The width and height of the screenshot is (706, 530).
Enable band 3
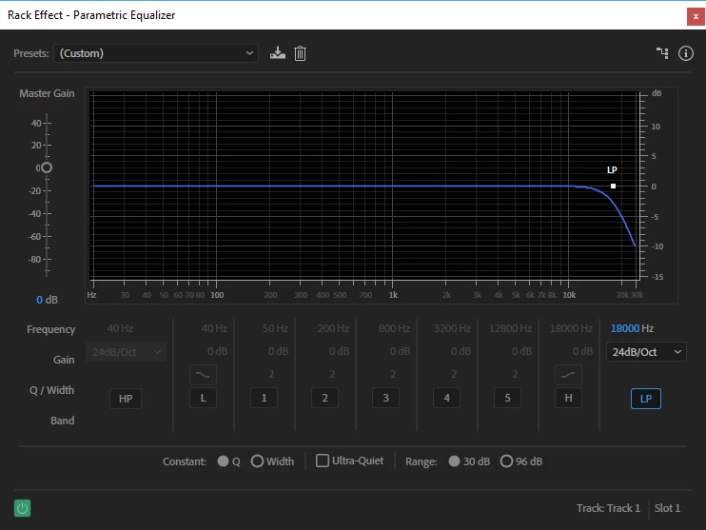tap(385, 398)
